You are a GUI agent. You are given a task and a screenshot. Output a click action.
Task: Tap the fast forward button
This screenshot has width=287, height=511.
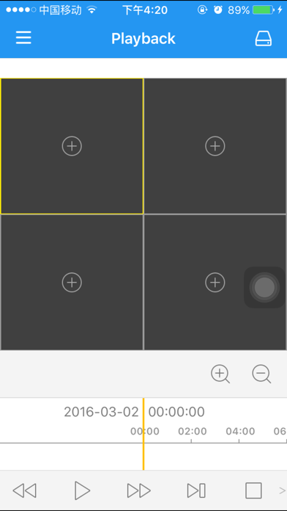tap(139, 490)
